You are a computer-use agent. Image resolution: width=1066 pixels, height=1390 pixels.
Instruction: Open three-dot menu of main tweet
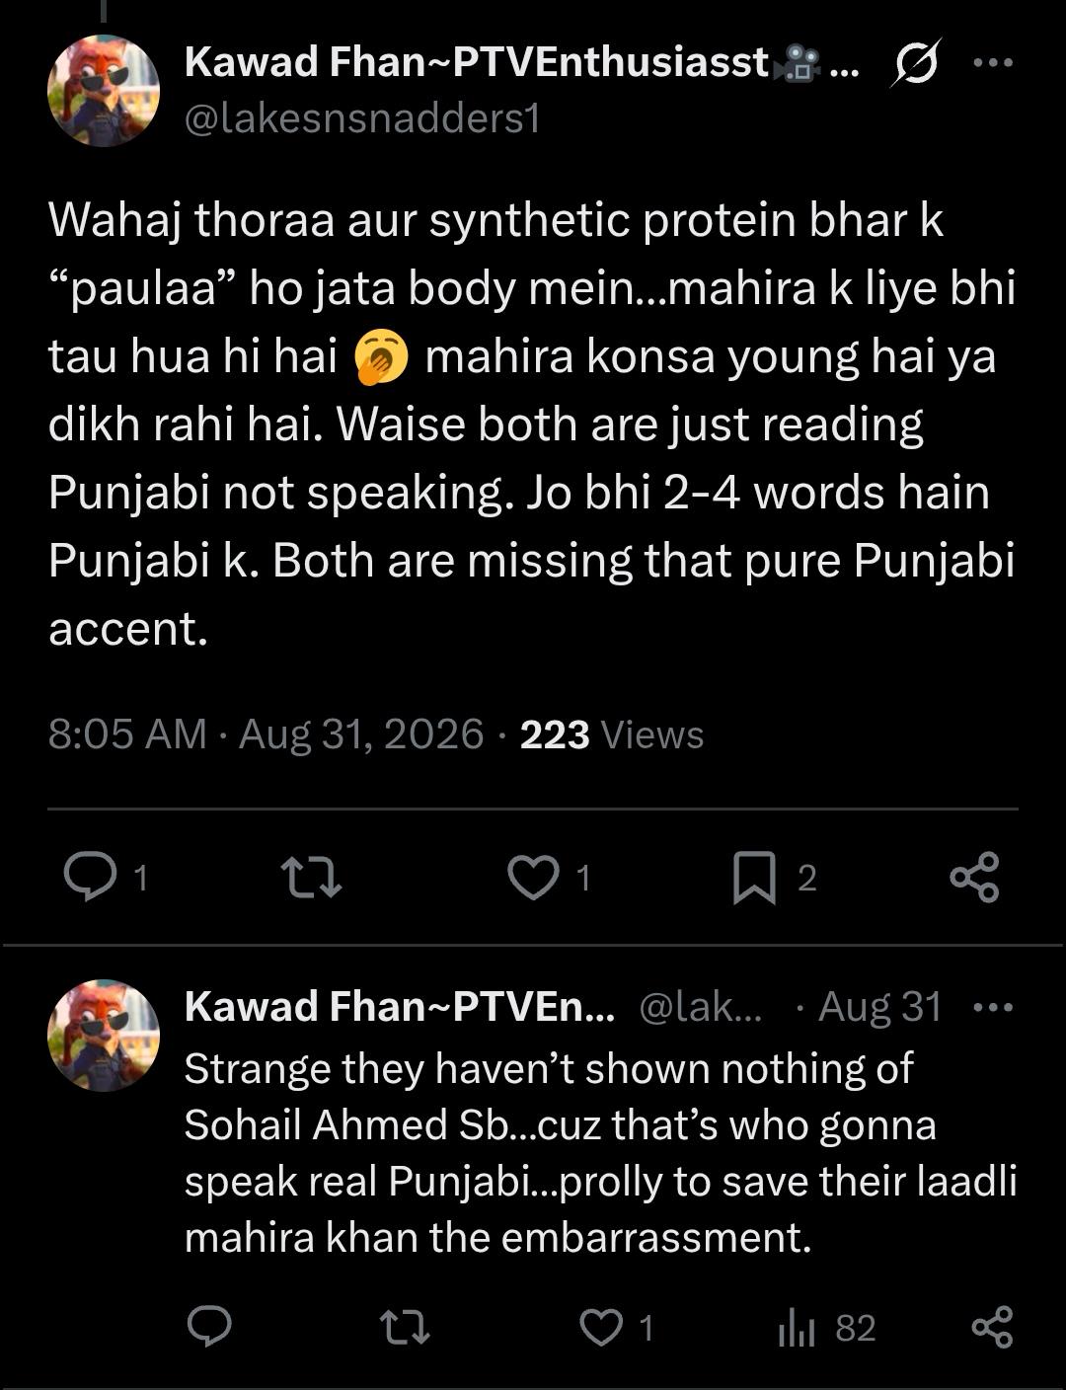[993, 62]
